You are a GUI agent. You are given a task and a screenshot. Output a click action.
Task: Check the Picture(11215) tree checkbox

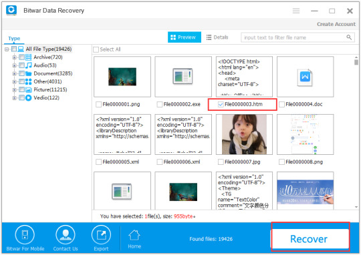[x=21, y=89]
